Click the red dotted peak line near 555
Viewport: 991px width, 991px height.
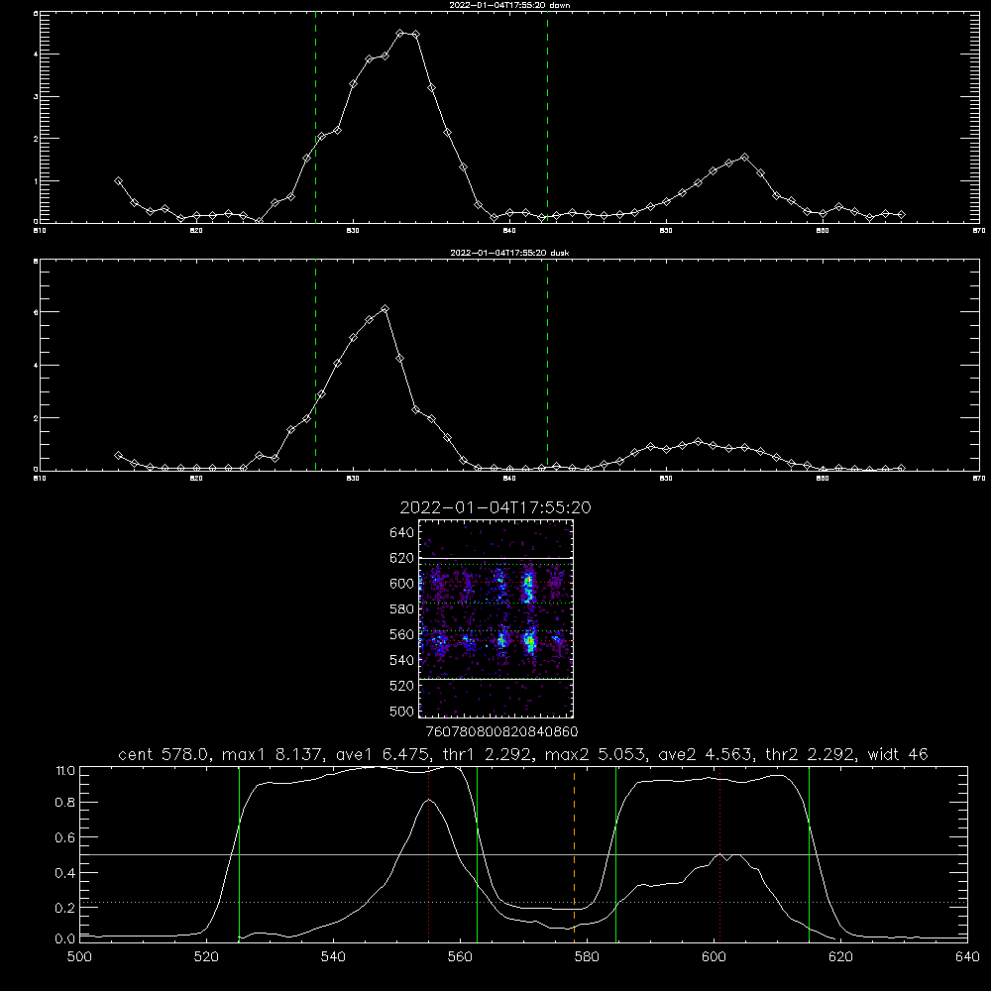(x=428, y=854)
